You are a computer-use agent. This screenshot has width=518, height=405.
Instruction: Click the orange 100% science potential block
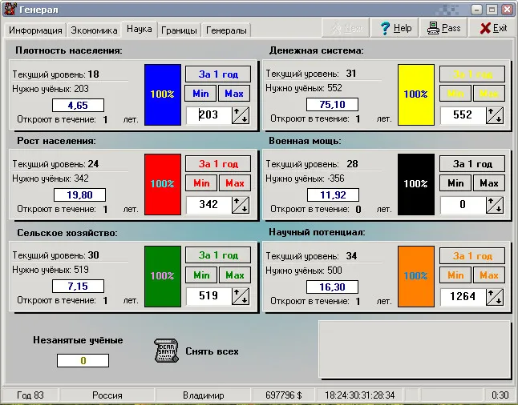[x=415, y=275]
